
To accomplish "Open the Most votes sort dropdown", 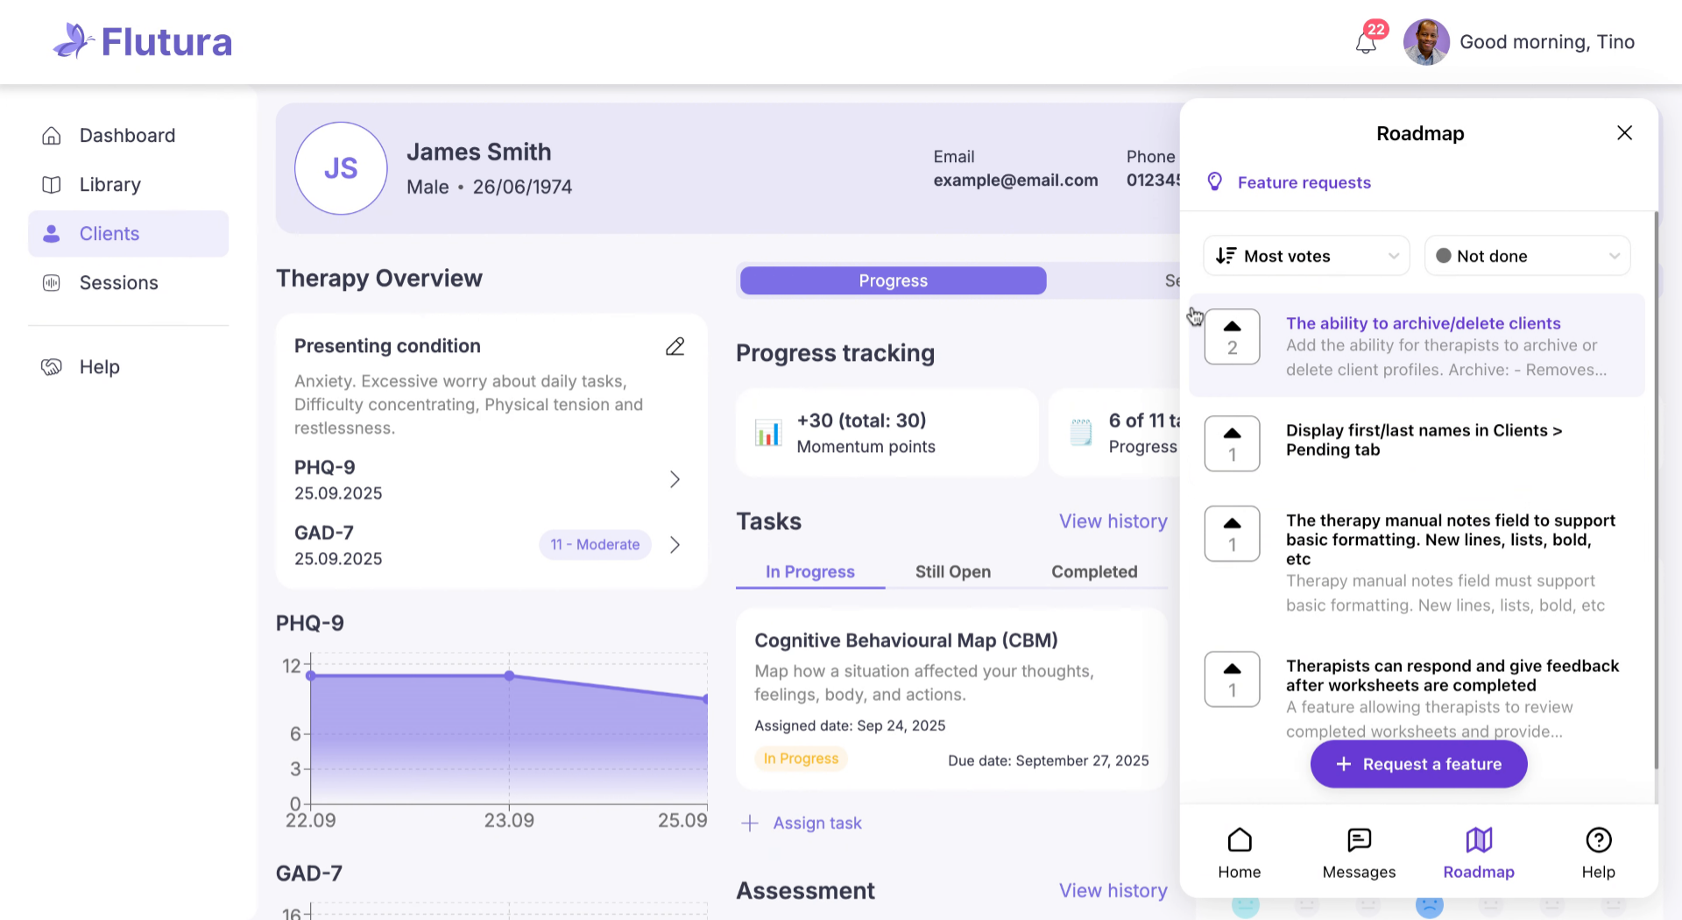I will [1305, 256].
